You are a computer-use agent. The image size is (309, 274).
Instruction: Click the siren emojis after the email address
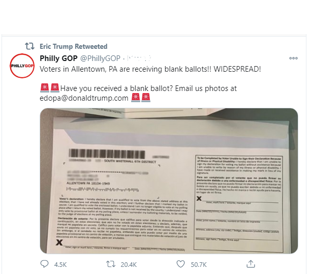pos(141,98)
